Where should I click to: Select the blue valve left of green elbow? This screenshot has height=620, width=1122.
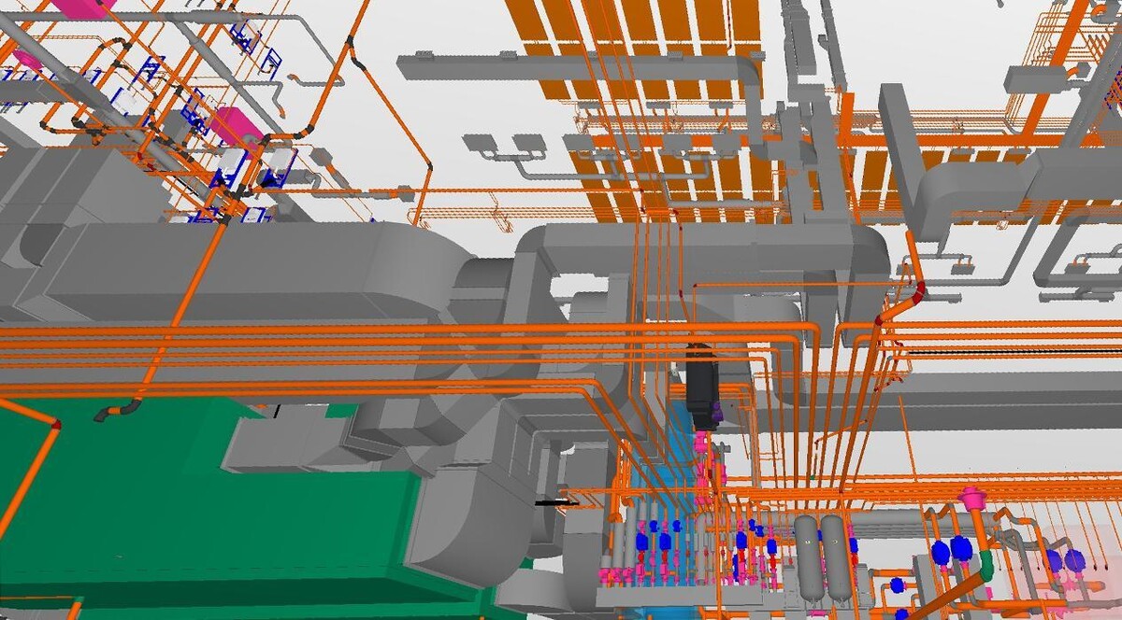961,546
